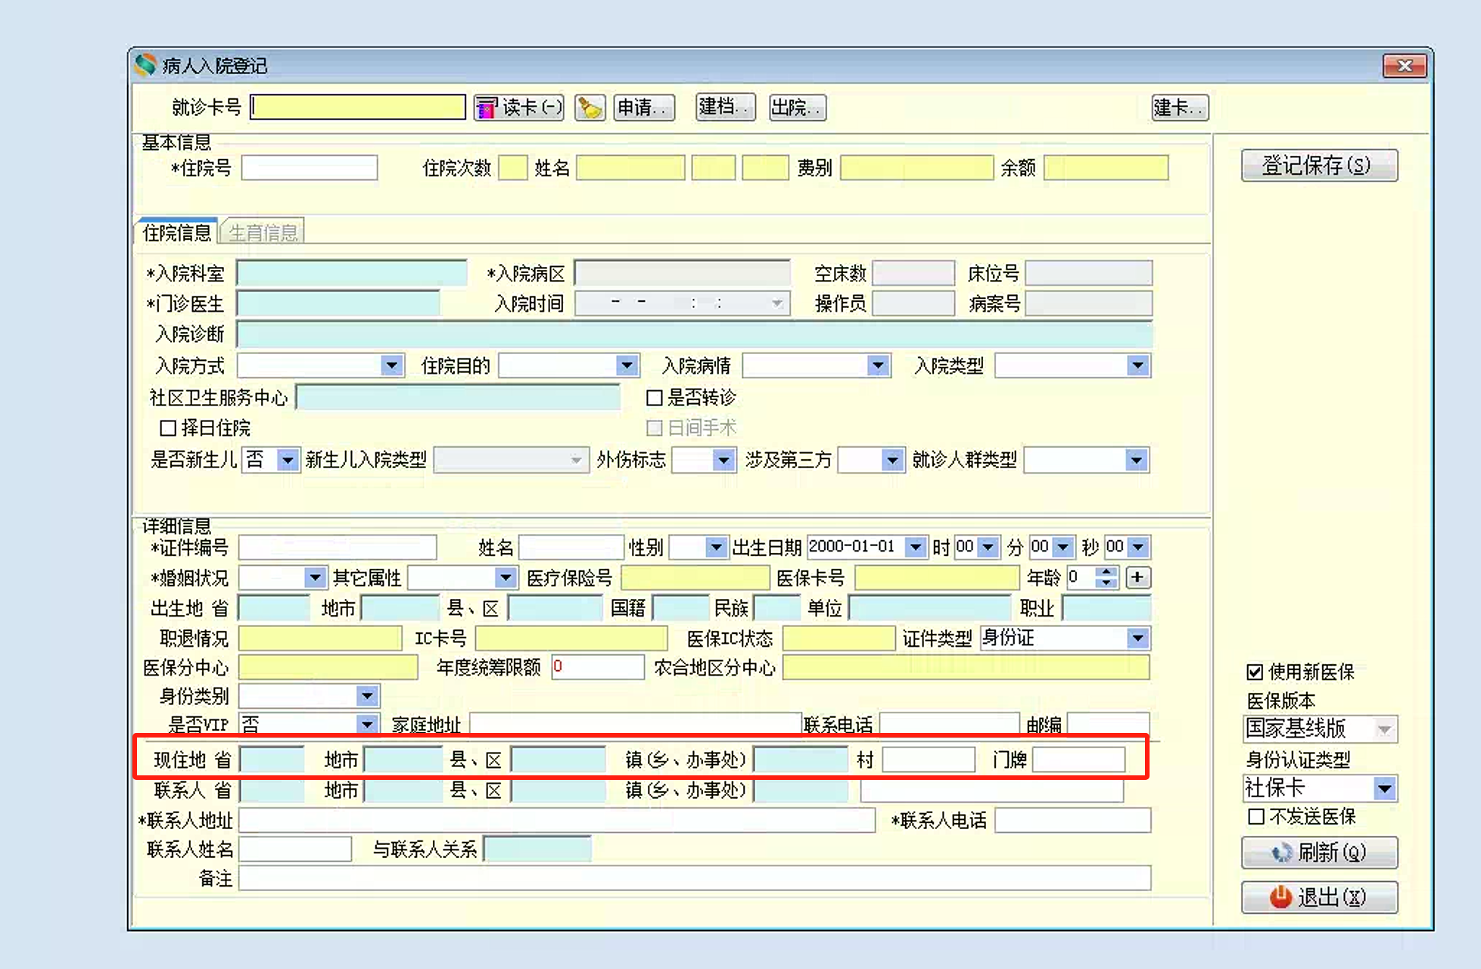The height and width of the screenshot is (969, 1481).
Task: Click the 就诊卡号 yellow input field
Action: click(x=358, y=107)
